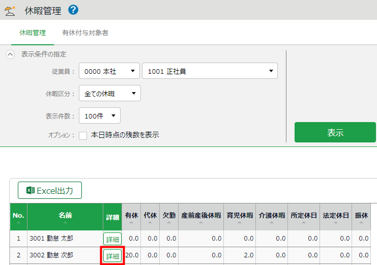Image resolution: width=377 pixels, height=265 pixels.
Task: Select the 休暇管理 tab
Action: [33, 33]
